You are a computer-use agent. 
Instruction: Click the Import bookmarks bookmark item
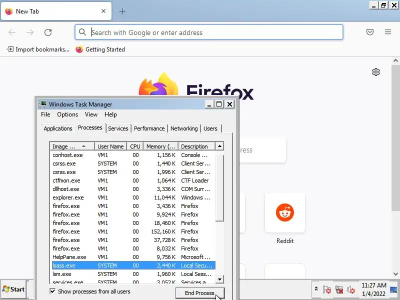point(38,49)
